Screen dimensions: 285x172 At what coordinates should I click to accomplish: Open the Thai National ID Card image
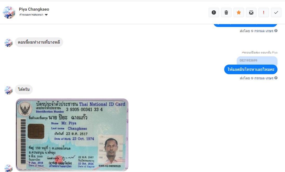pos(72,135)
